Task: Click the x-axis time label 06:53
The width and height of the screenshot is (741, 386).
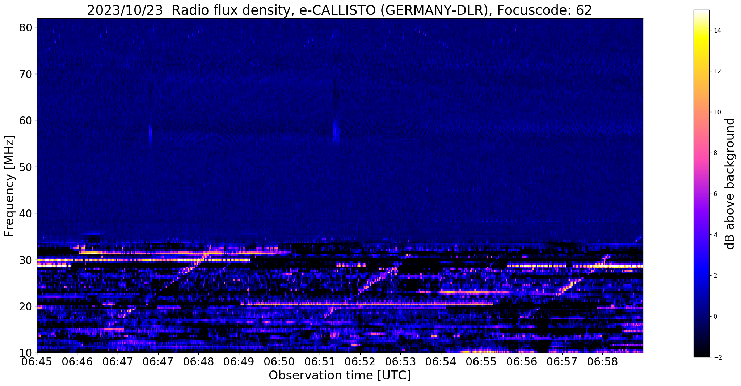Action: (x=400, y=362)
